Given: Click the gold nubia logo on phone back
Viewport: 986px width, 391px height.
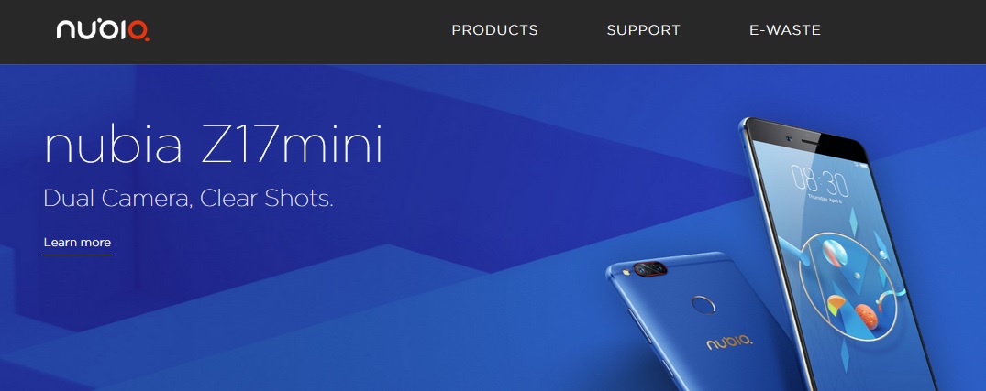Looking at the screenshot, I should [729, 342].
